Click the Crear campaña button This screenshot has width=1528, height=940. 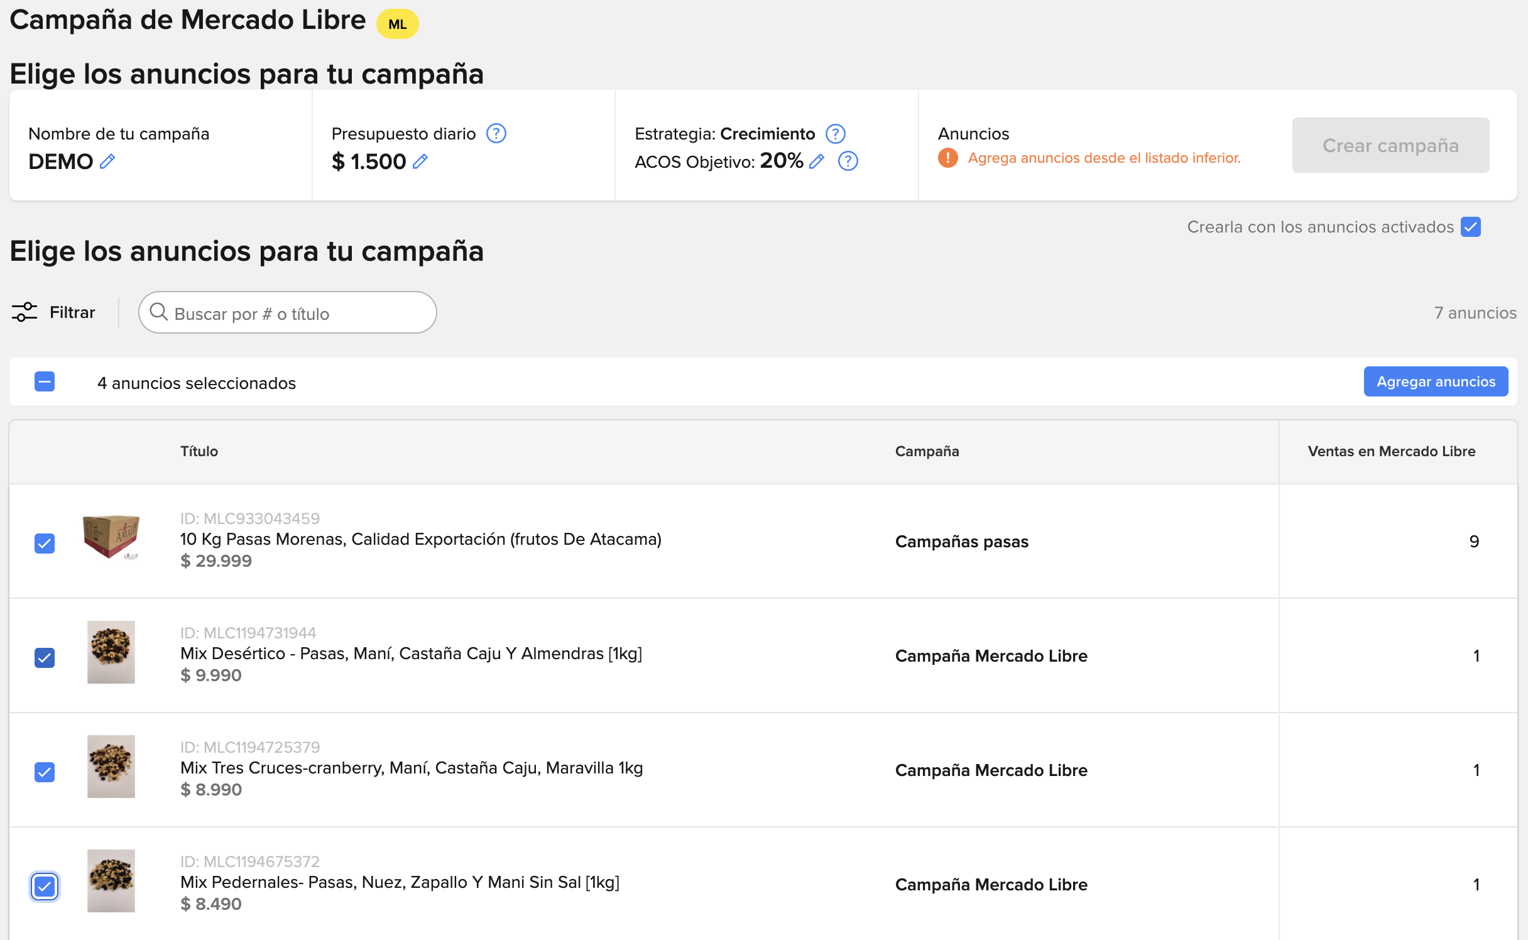pos(1390,145)
